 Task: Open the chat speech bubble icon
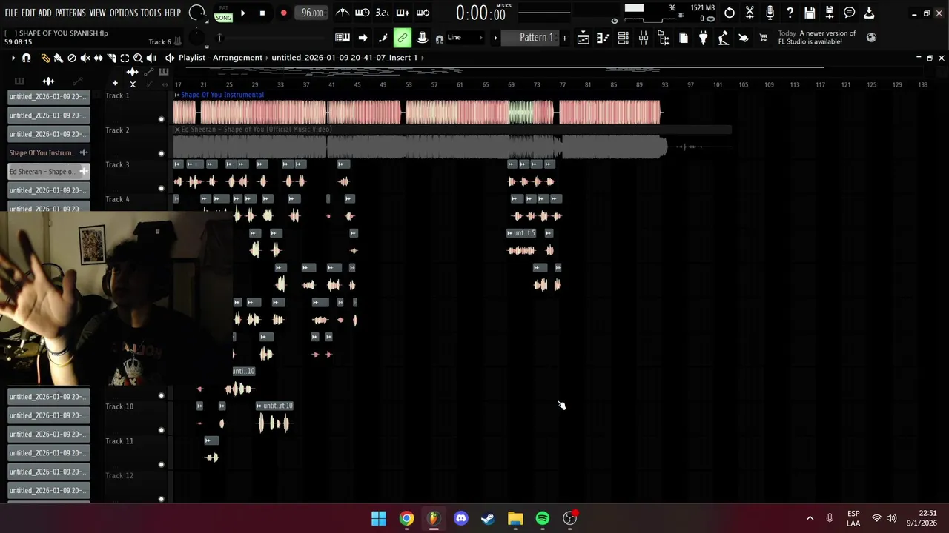pyautogui.click(x=850, y=13)
